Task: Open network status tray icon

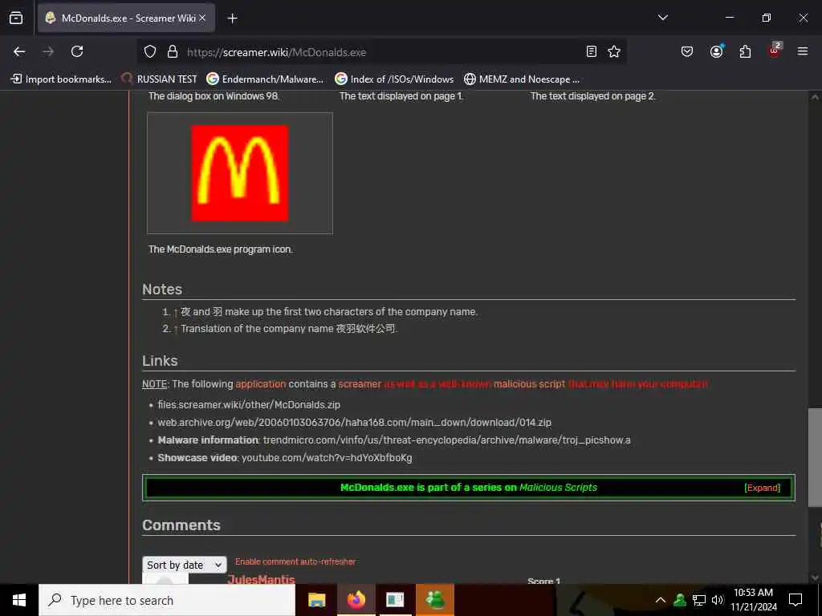Action: pos(699,600)
